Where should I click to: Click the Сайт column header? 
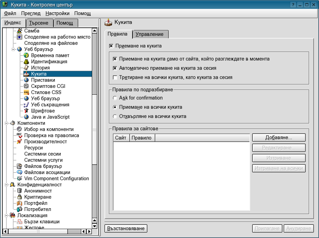pyautogui.click(x=121, y=138)
